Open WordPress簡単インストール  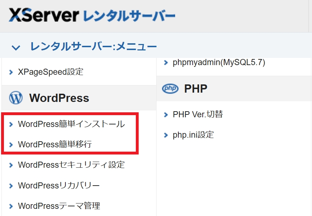pos(71,124)
